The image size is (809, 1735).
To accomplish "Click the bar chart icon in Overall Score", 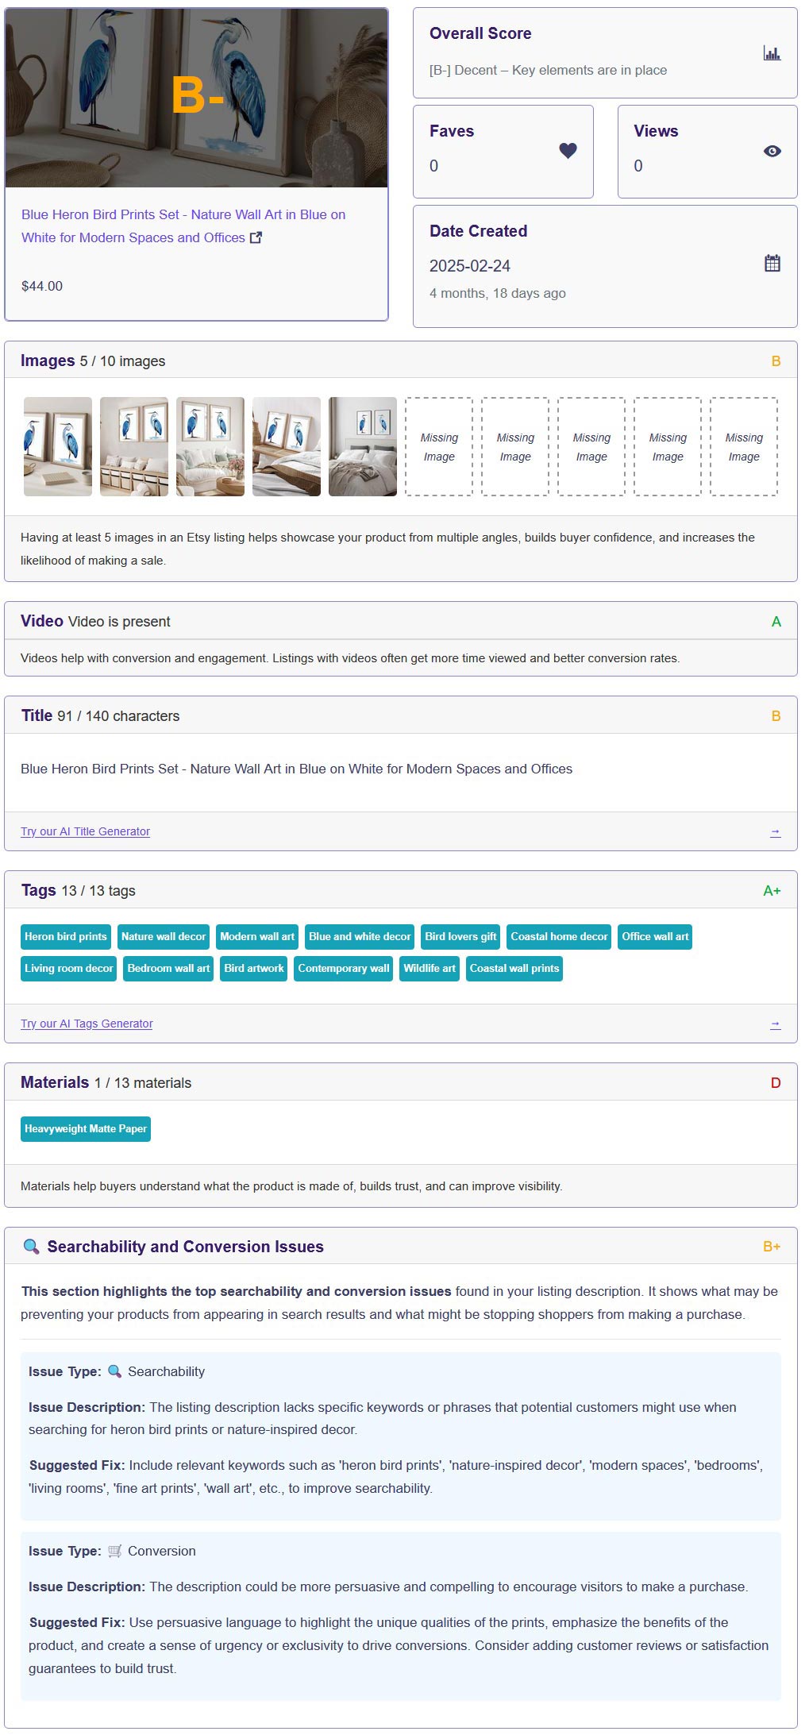I will 772,53.
